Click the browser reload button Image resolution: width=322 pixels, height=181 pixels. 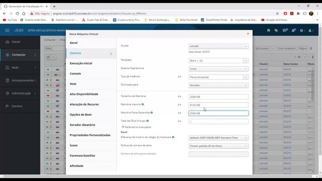[x=17, y=14]
